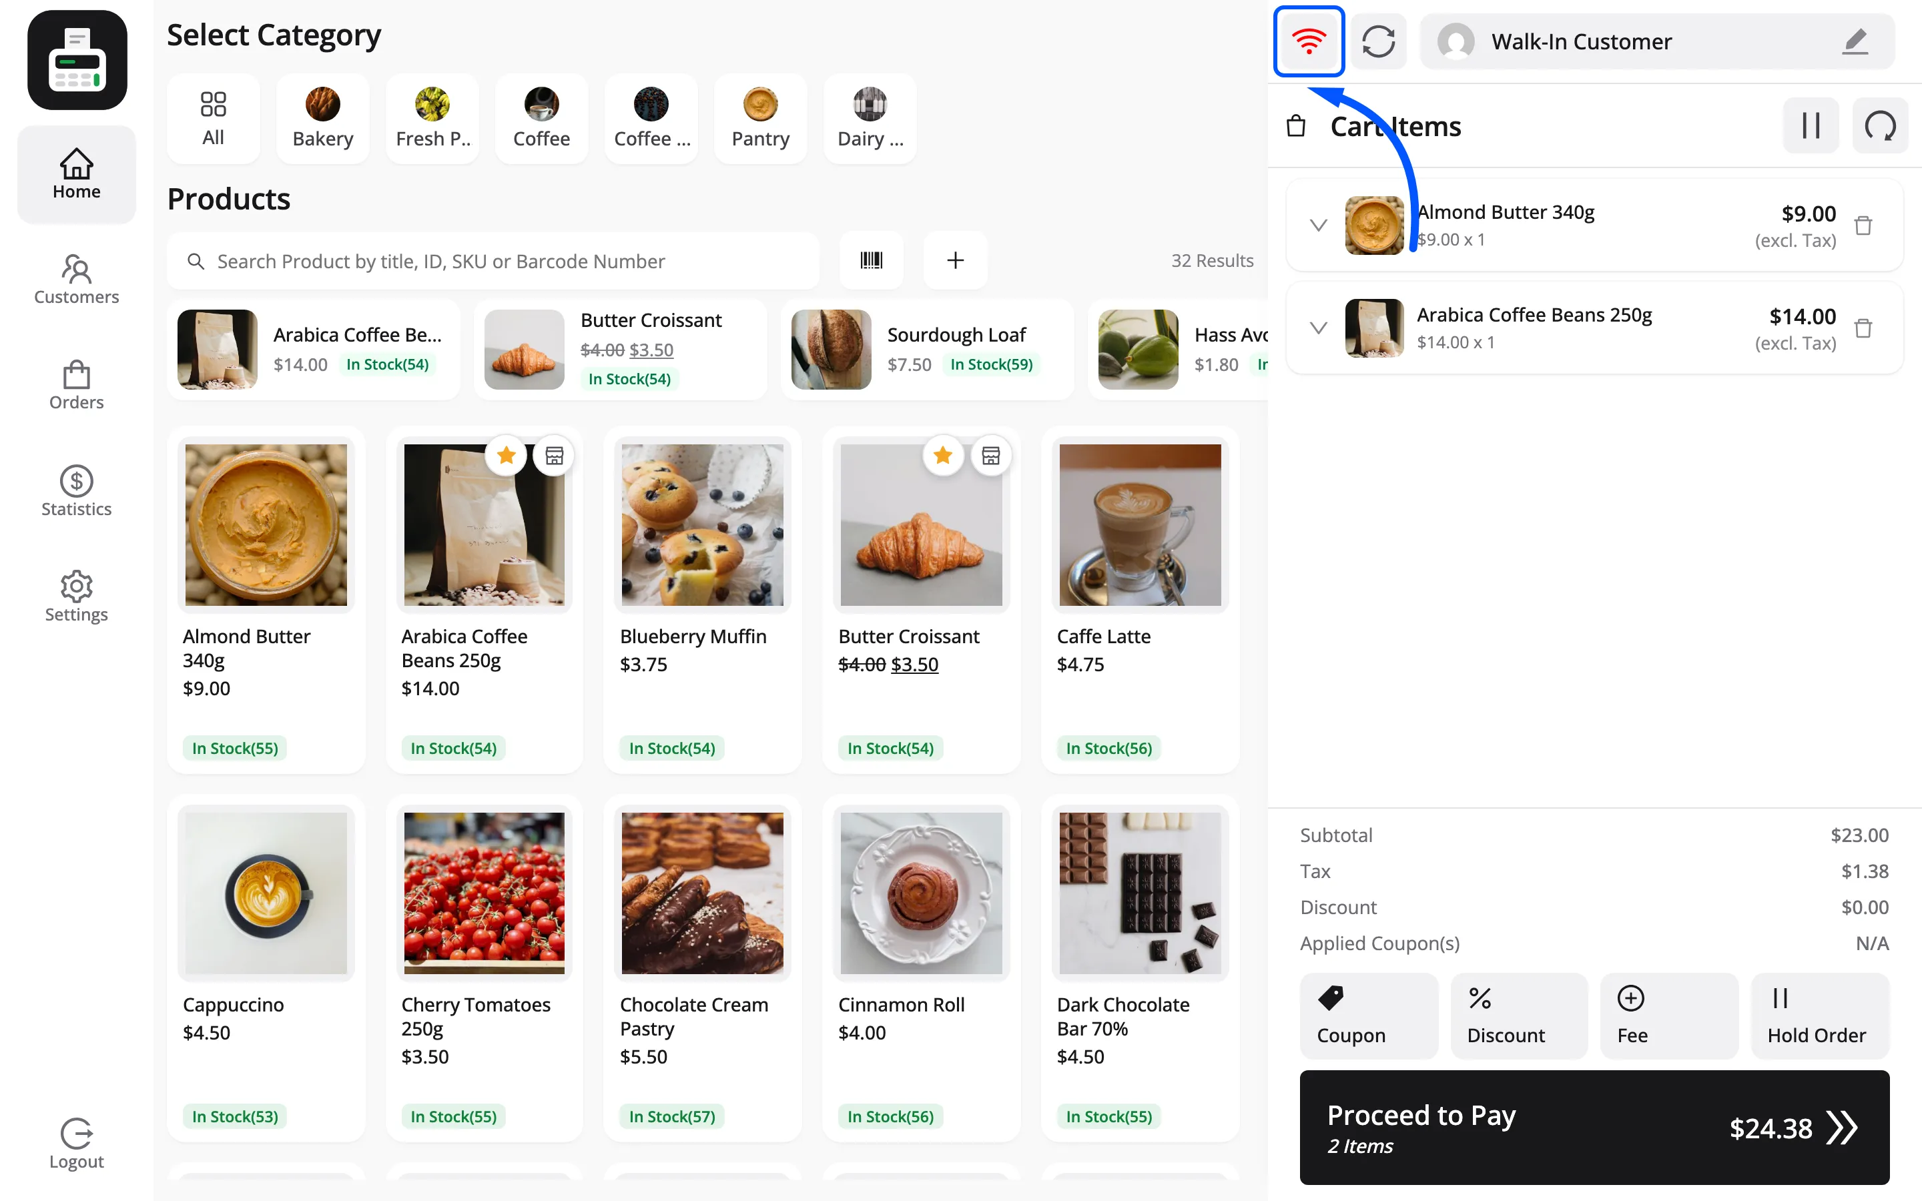Click the red Wi-Fi connection status icon
1922x1201 pixels.
tap(1308, 41)
